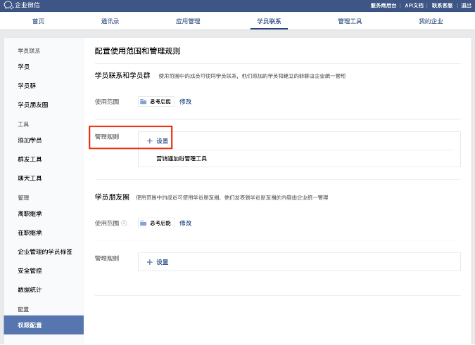Open 群发工具 in the sidebar

[x=30, y=160]
